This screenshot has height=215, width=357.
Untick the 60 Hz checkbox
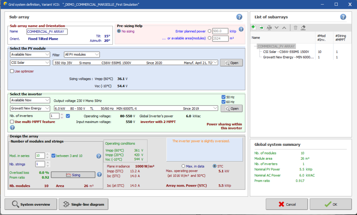click(x=223, y=102)
